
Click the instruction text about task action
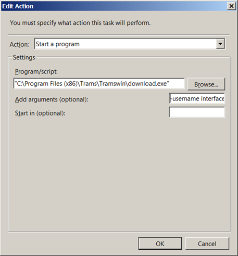(x=80, y=23)
